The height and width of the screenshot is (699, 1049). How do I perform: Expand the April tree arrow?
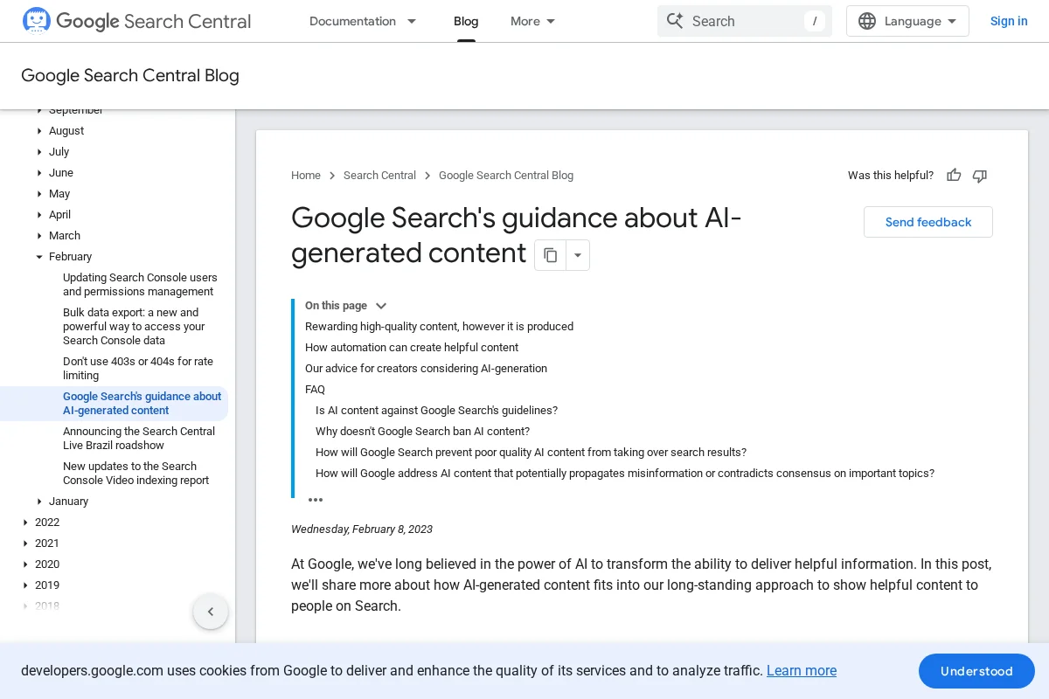[x=39, y=215]
